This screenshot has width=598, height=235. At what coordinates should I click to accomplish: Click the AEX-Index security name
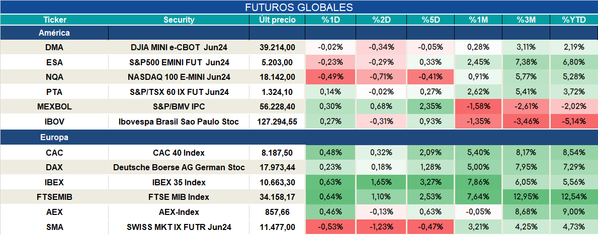click(x=179, y=212)
